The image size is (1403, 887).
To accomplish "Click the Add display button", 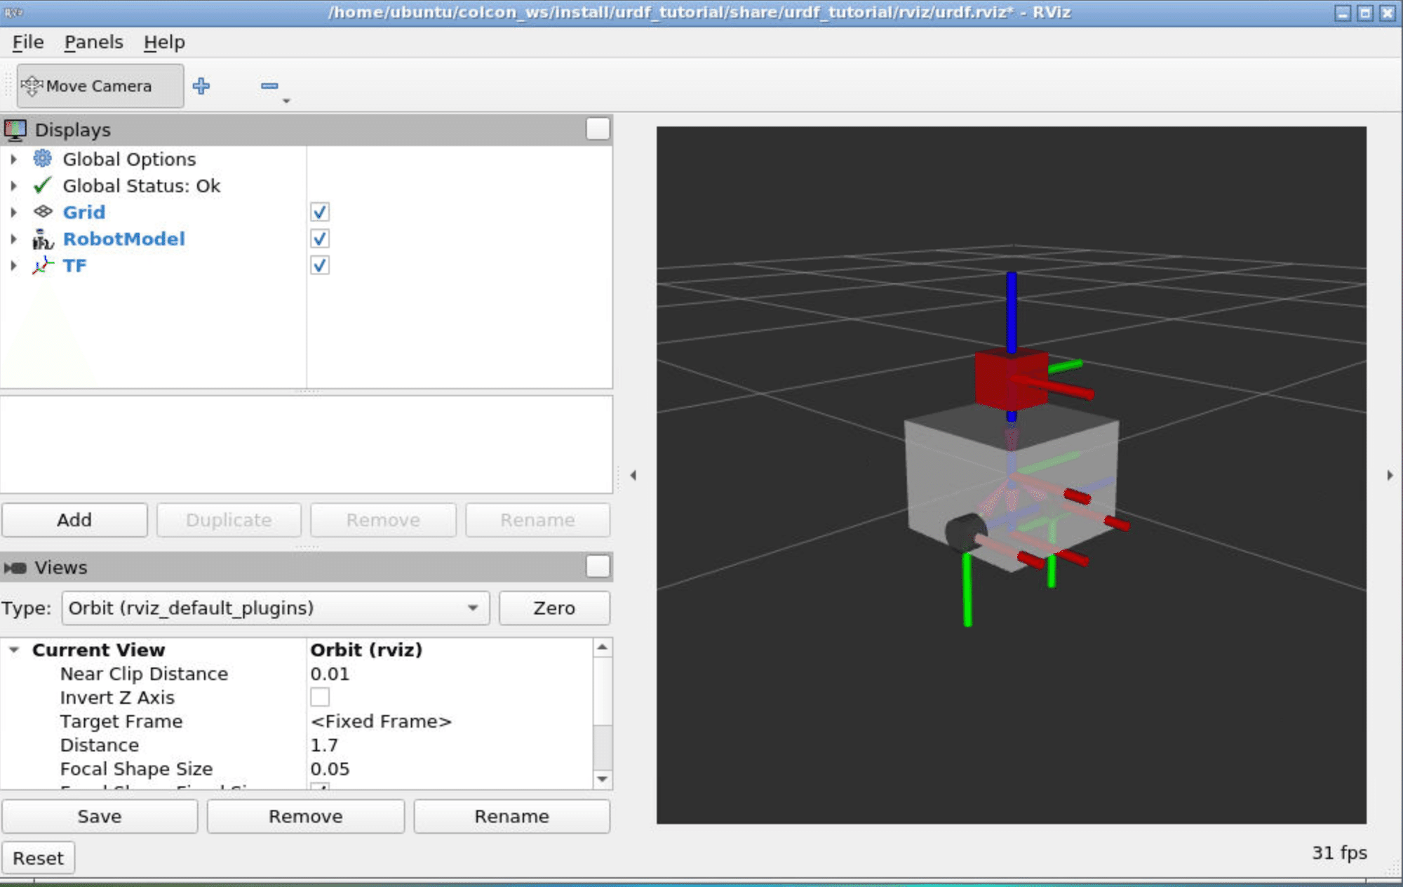I will (74, 520).
